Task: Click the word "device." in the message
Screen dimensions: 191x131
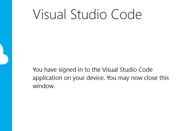Action: pos(96,78)
